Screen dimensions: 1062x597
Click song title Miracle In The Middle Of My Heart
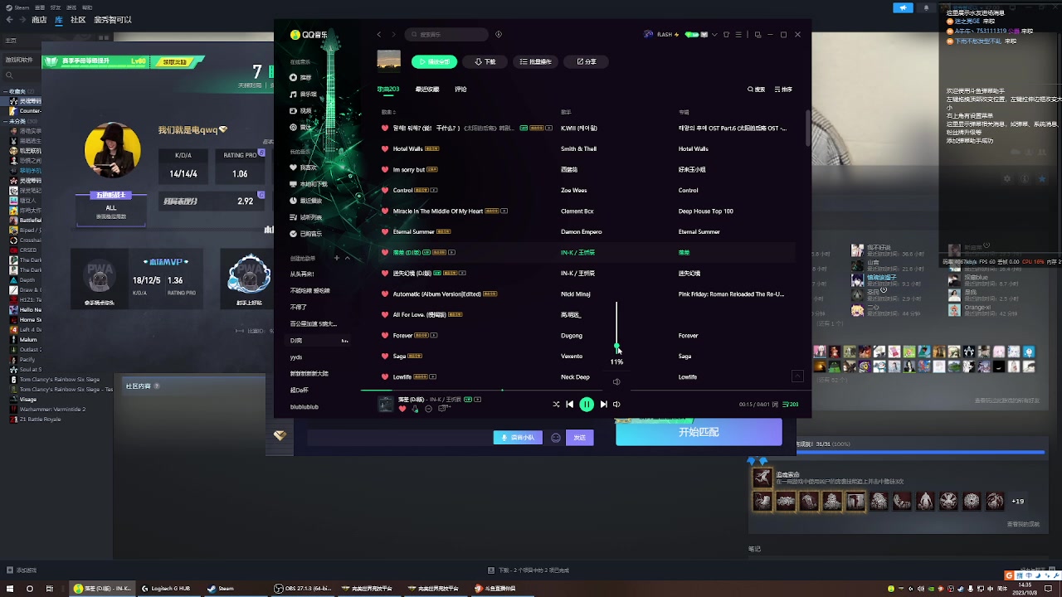pyautogui.click(x=437, y=211)
